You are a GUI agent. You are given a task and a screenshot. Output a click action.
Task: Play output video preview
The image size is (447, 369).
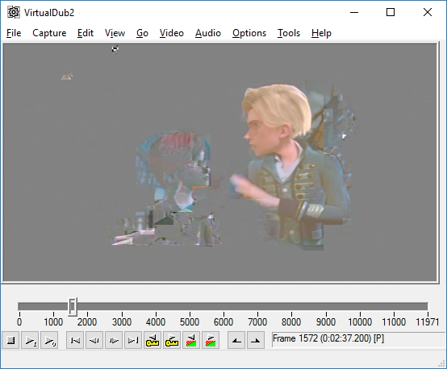click(x=49, y=340)
